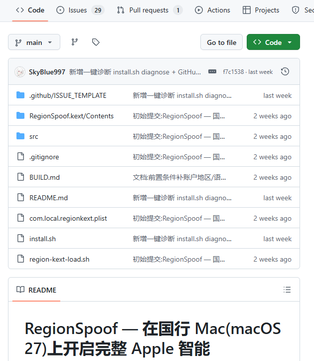Open the green Code dropdown button
314x361 pixels.
pyautogui.click(x=273, y=42)
